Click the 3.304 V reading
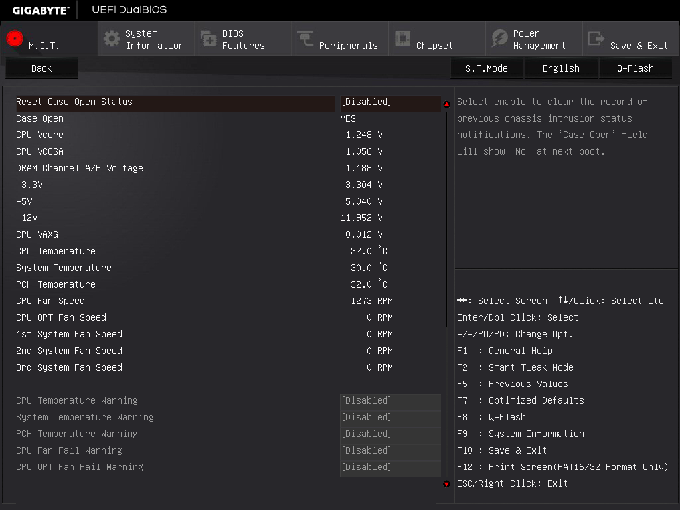The height and width of the screenshot is (510, 680). pos(364,185)
